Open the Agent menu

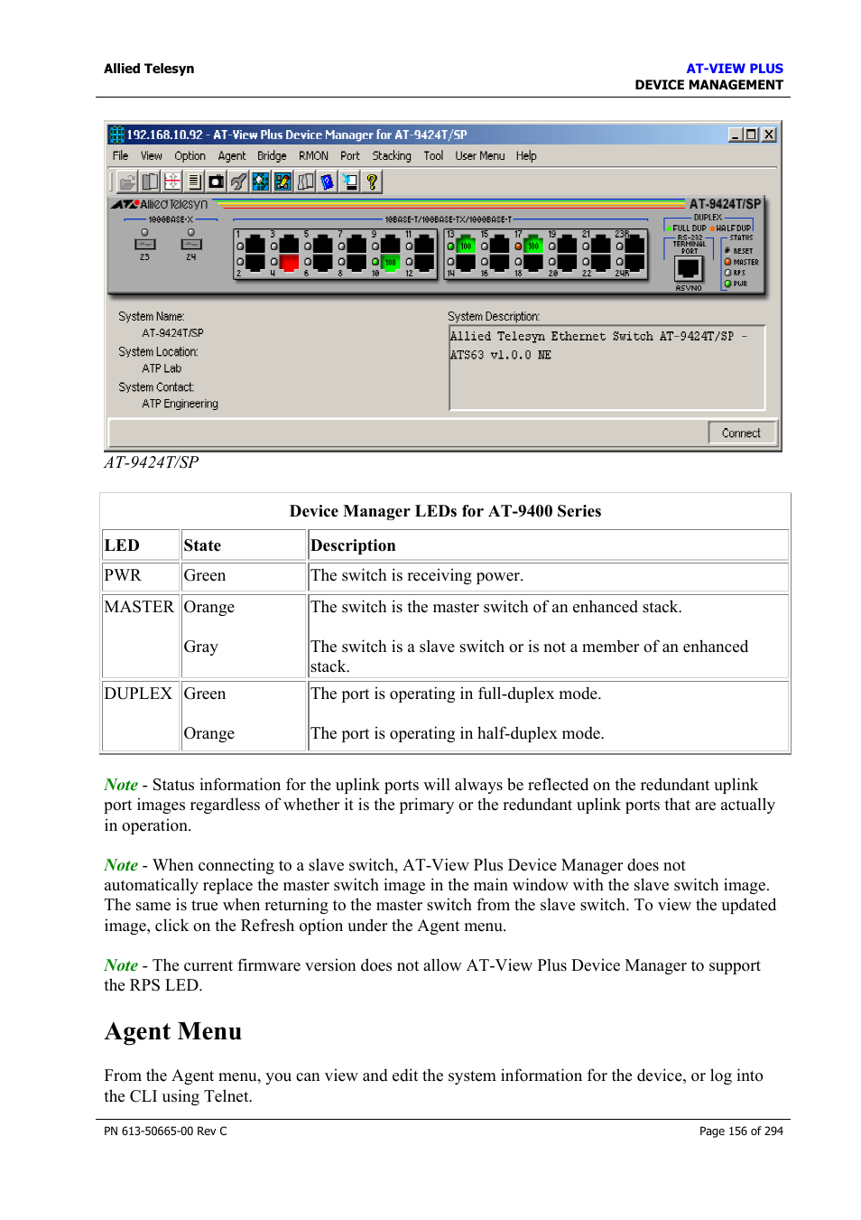point(231,155)
